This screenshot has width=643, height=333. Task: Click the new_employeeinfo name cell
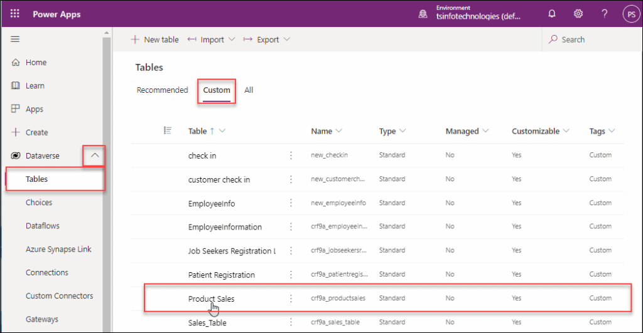coord(338,203)
